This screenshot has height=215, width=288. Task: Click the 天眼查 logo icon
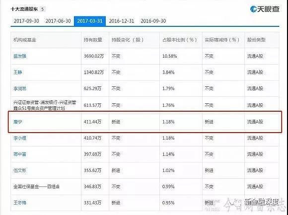pyautogui.click(x=265, y=9)
